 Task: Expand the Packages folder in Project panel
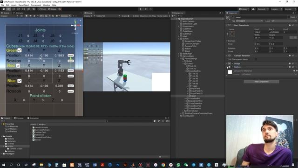click(1, 154)
